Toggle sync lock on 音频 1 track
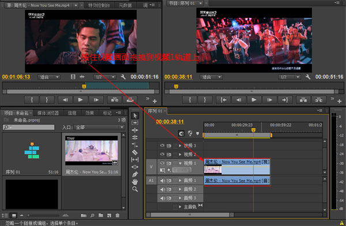Screen dimensions: 346x226 (x=169, y=181)
